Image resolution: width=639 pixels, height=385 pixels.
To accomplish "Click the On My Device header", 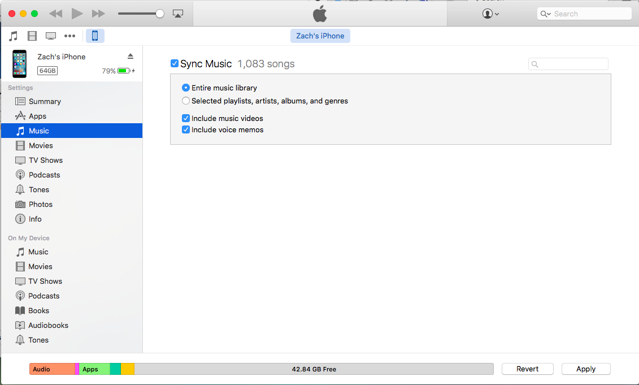I will (x=28, y=238).
